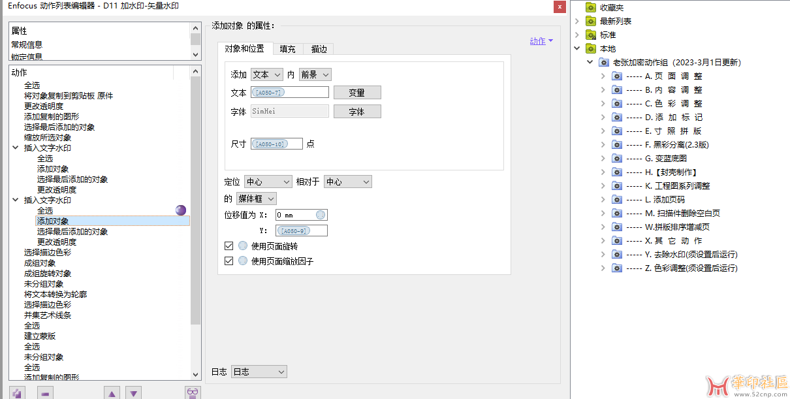
Task: Open the 定位 中心 dropdown
Action: 268,182
